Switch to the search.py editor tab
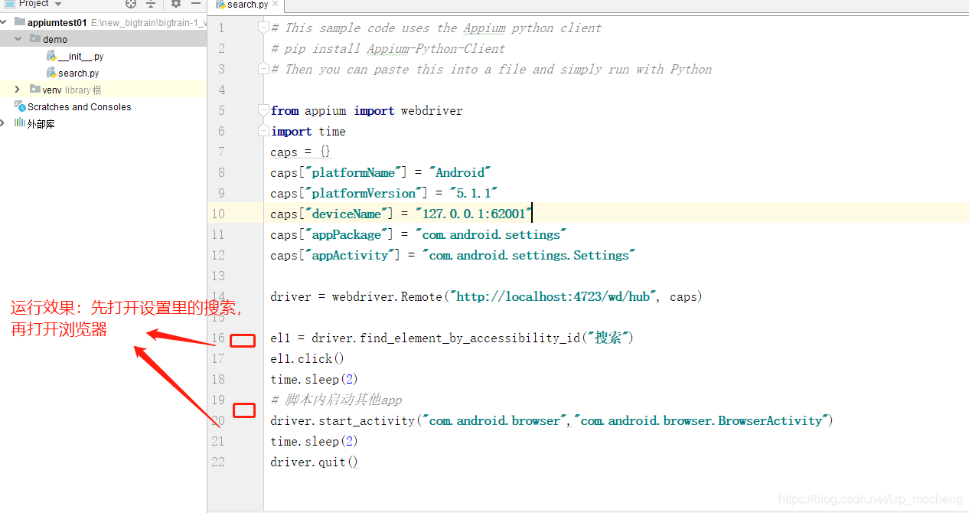The image size is (969, 513). tap(246, 5)
